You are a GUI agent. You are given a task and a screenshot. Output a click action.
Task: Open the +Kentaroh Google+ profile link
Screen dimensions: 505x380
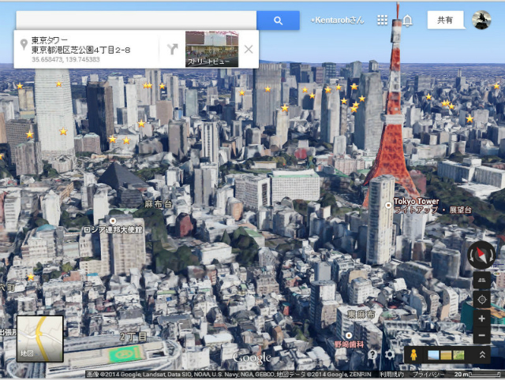pos(337,20)
